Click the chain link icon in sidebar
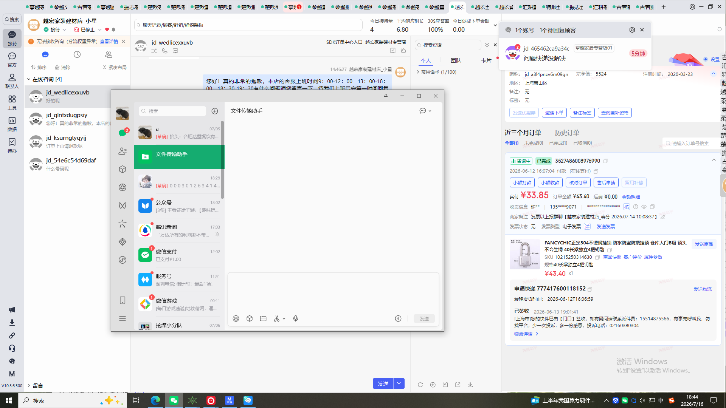This screenshot has width=726, height=408. 12,335
